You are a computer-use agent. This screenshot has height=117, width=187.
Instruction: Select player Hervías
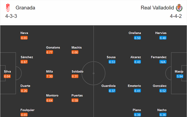coord(161,33)
